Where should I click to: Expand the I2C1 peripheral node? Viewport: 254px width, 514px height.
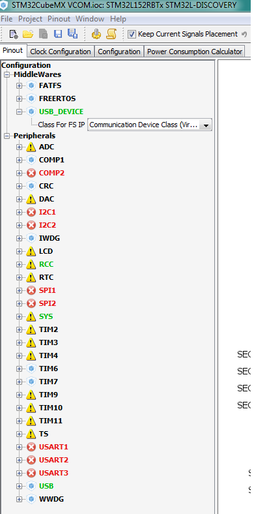click(x=20, y=213)
